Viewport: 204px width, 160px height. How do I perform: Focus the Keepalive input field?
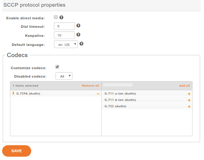point(64,35)
